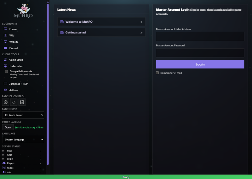The width and height of the screenshot is (252, 179).
Task: Click the MuhRO cow logo
Action: [x=23, y=11]
